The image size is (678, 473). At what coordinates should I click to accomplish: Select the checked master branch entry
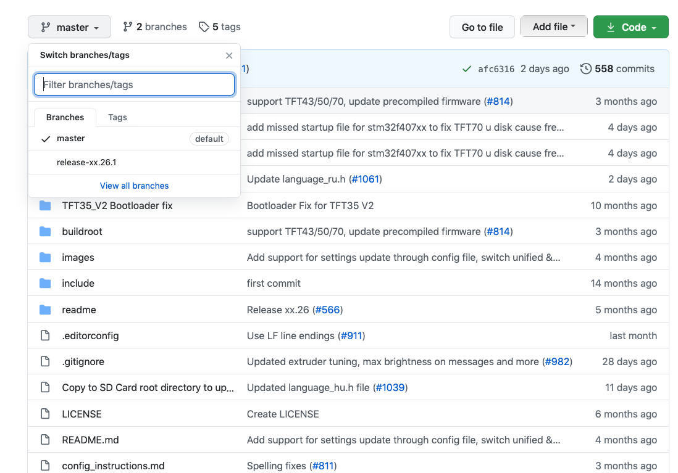point(134,139)
